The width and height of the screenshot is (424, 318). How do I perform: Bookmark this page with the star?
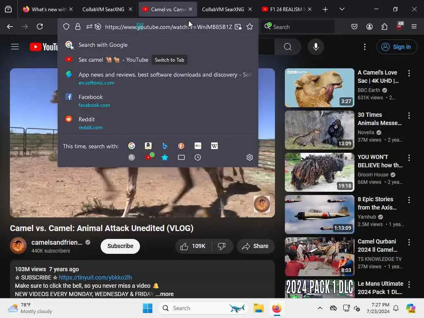(x=250, y=26)
